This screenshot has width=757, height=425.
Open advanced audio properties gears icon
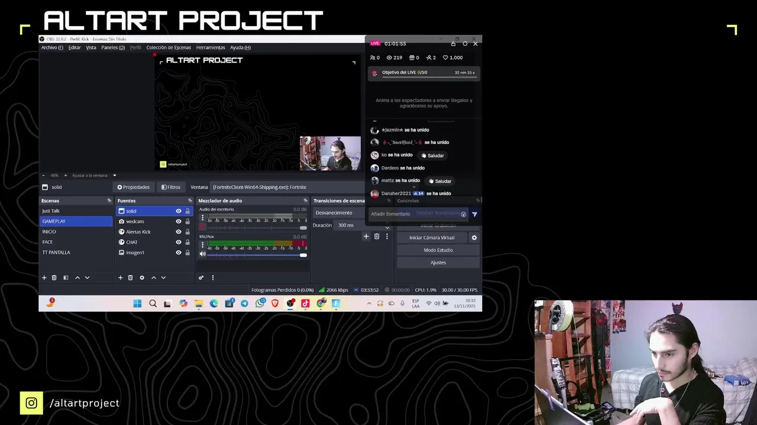pyautogui.click(x=201, y=277)
